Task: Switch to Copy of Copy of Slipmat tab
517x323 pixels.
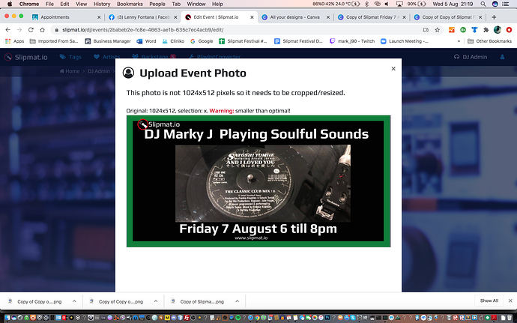Action: [448, 17]
